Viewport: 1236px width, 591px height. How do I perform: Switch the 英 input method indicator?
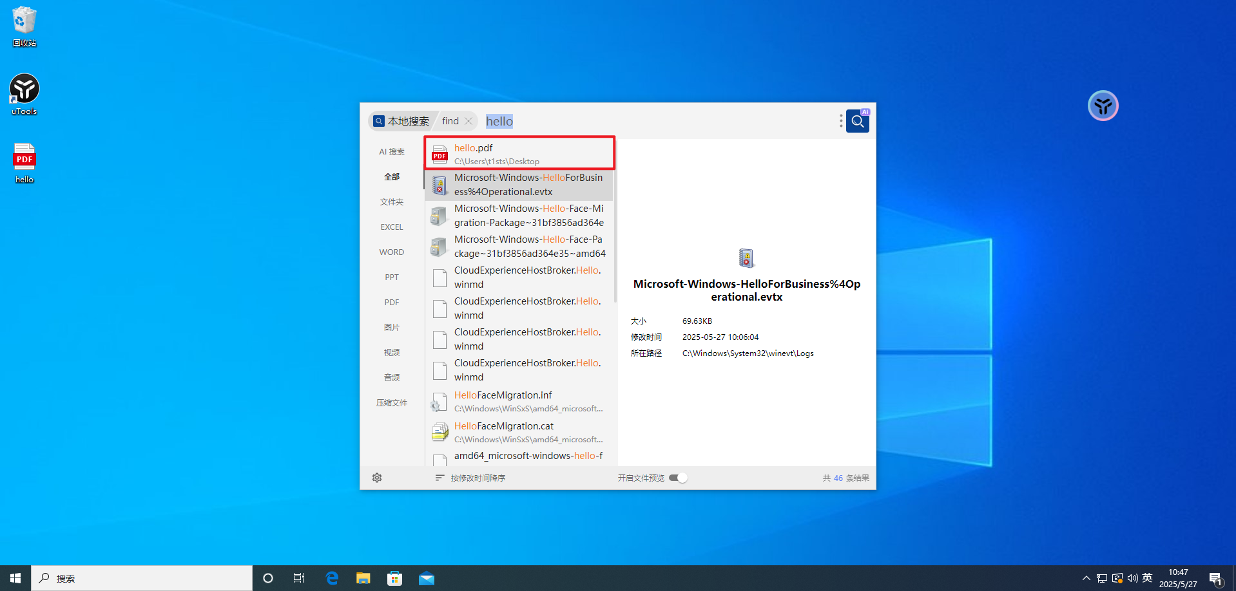tap(1147, 578)
